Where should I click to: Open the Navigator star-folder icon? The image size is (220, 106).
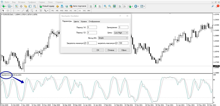click(x=25, y=6)
